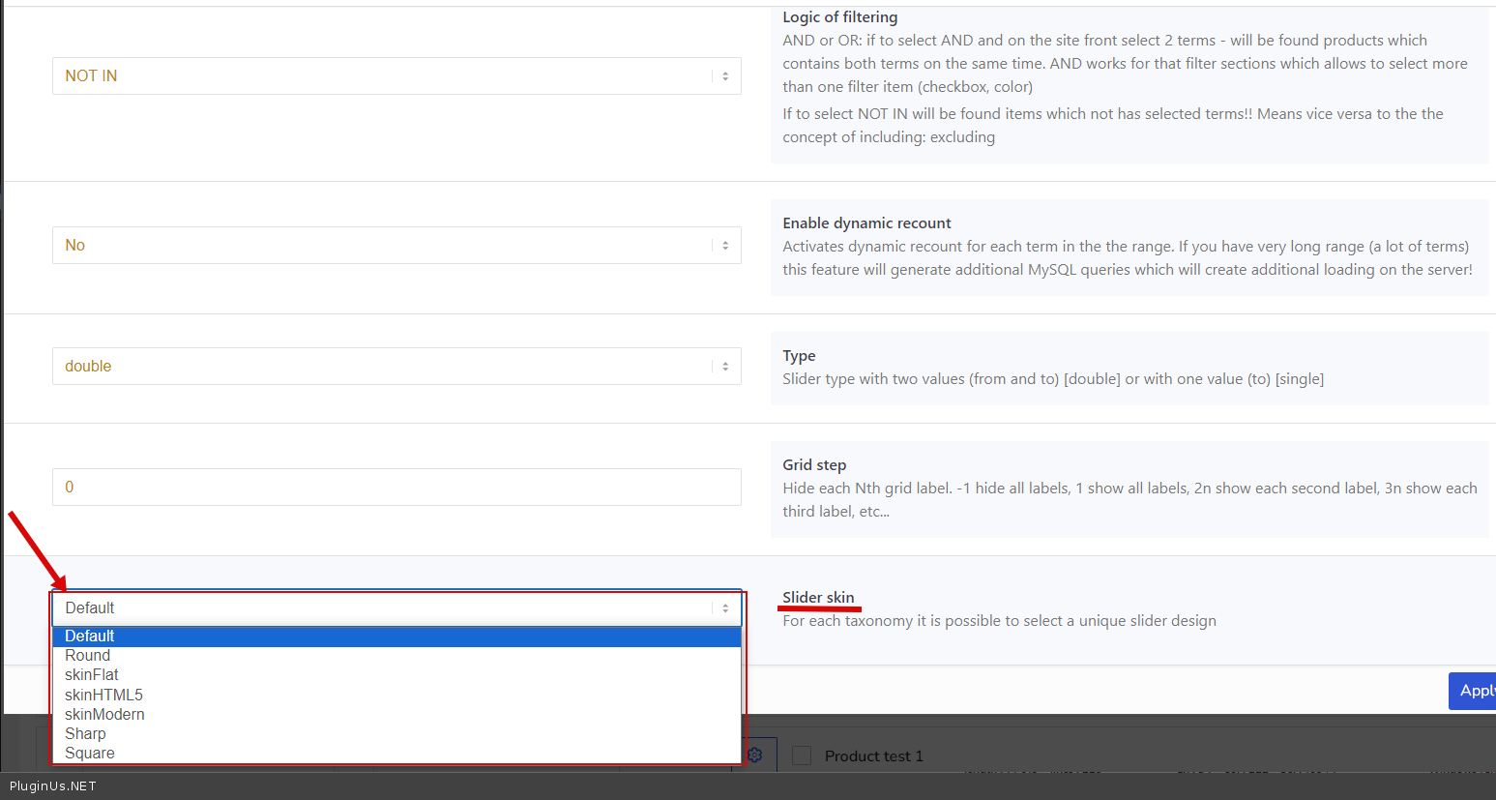Open the slider type dropdown showing double
This screenshot has width=1496, height=800.
click(x=387, y=366)
